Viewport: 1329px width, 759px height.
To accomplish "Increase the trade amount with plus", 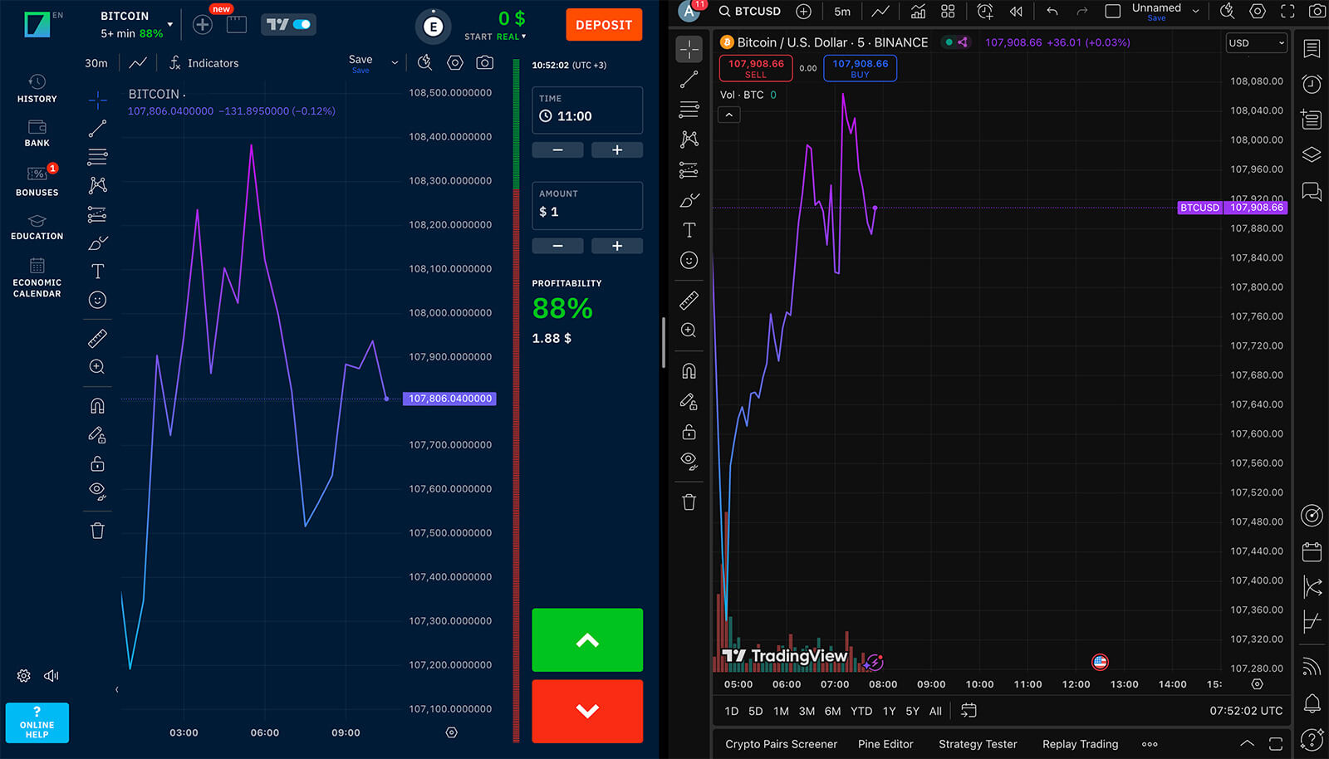I will tap(616, 246).
